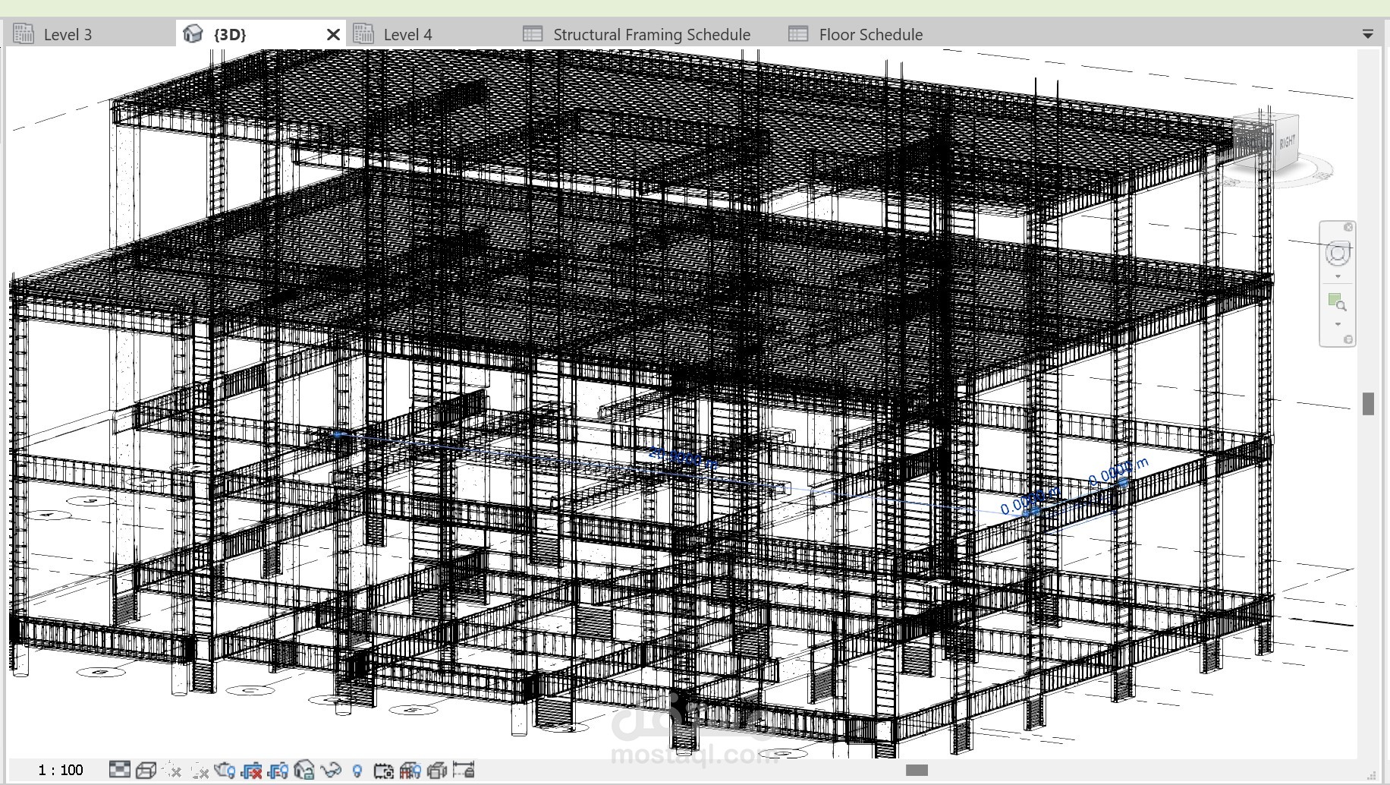This screenshot has height=785, width=1390.
Task: Open the 1 : 100 view scale selector
Action: coord(60,770)
